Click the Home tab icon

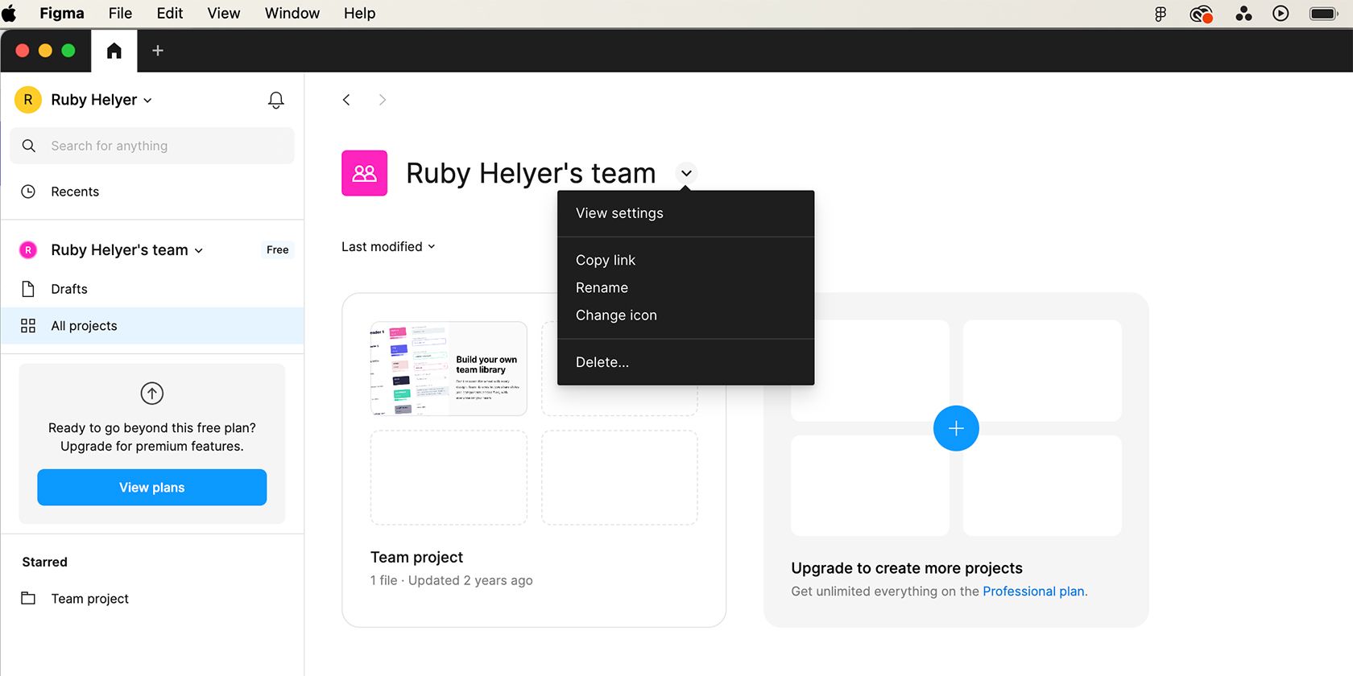tap(114, 51)
